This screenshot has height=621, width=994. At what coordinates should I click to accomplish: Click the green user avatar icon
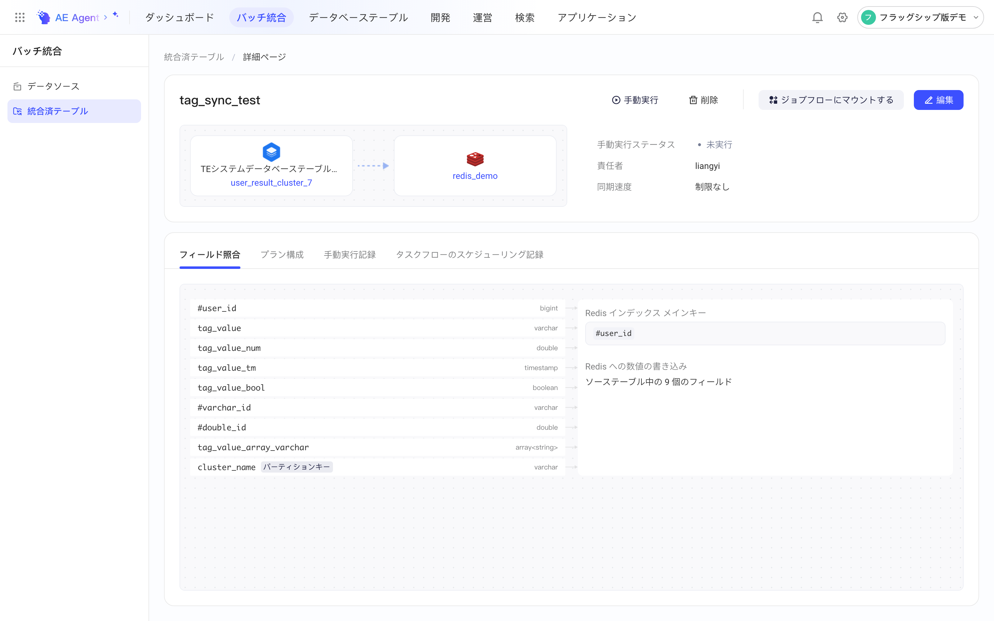[x=868, y=17]
